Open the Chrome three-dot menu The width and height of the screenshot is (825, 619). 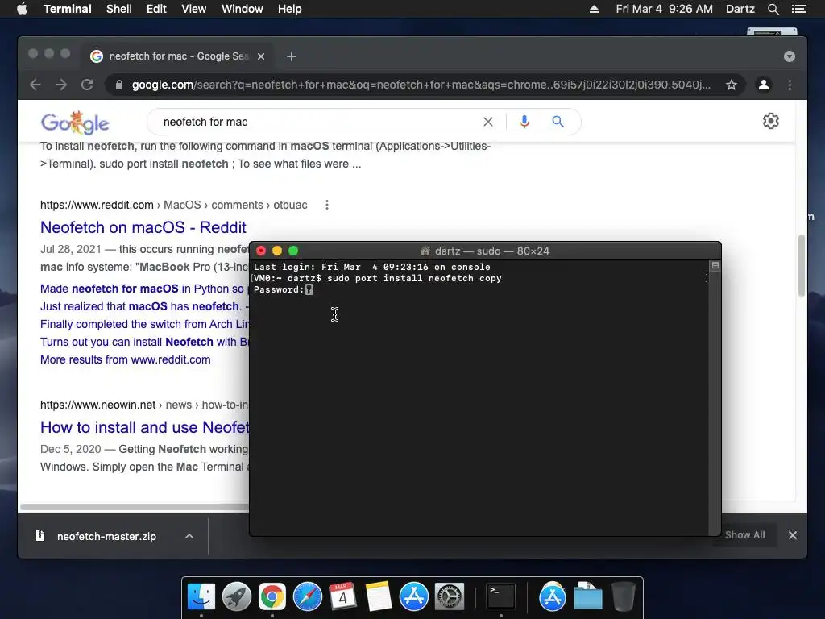click(x=790, y=85)
